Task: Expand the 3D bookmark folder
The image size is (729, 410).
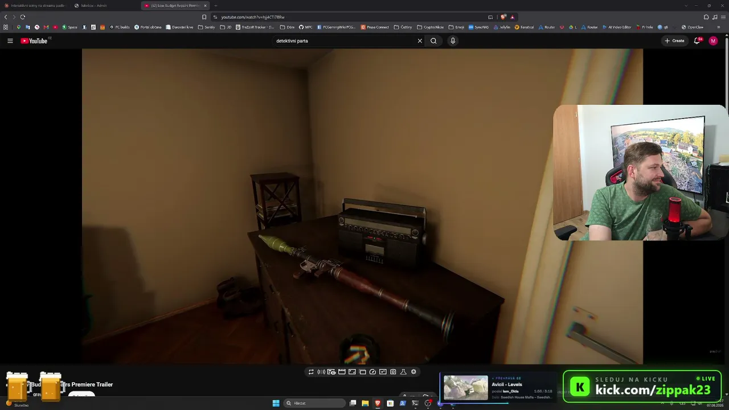Action: [226, 27]
